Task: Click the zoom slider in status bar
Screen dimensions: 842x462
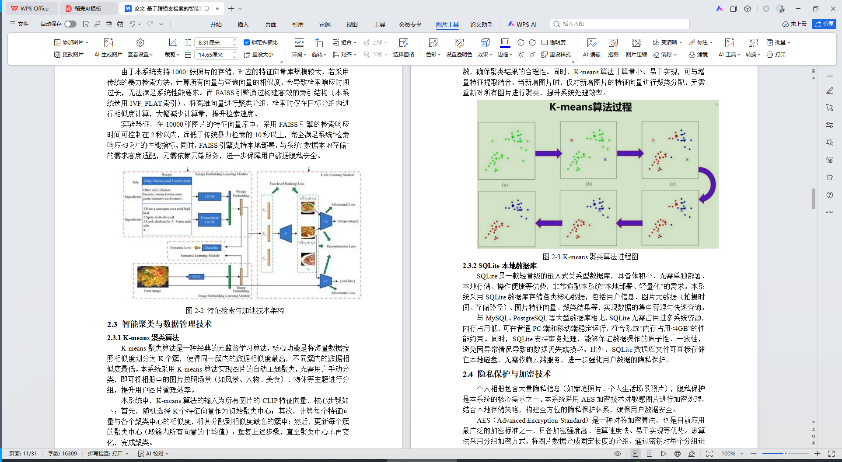Action: (786, 454)
